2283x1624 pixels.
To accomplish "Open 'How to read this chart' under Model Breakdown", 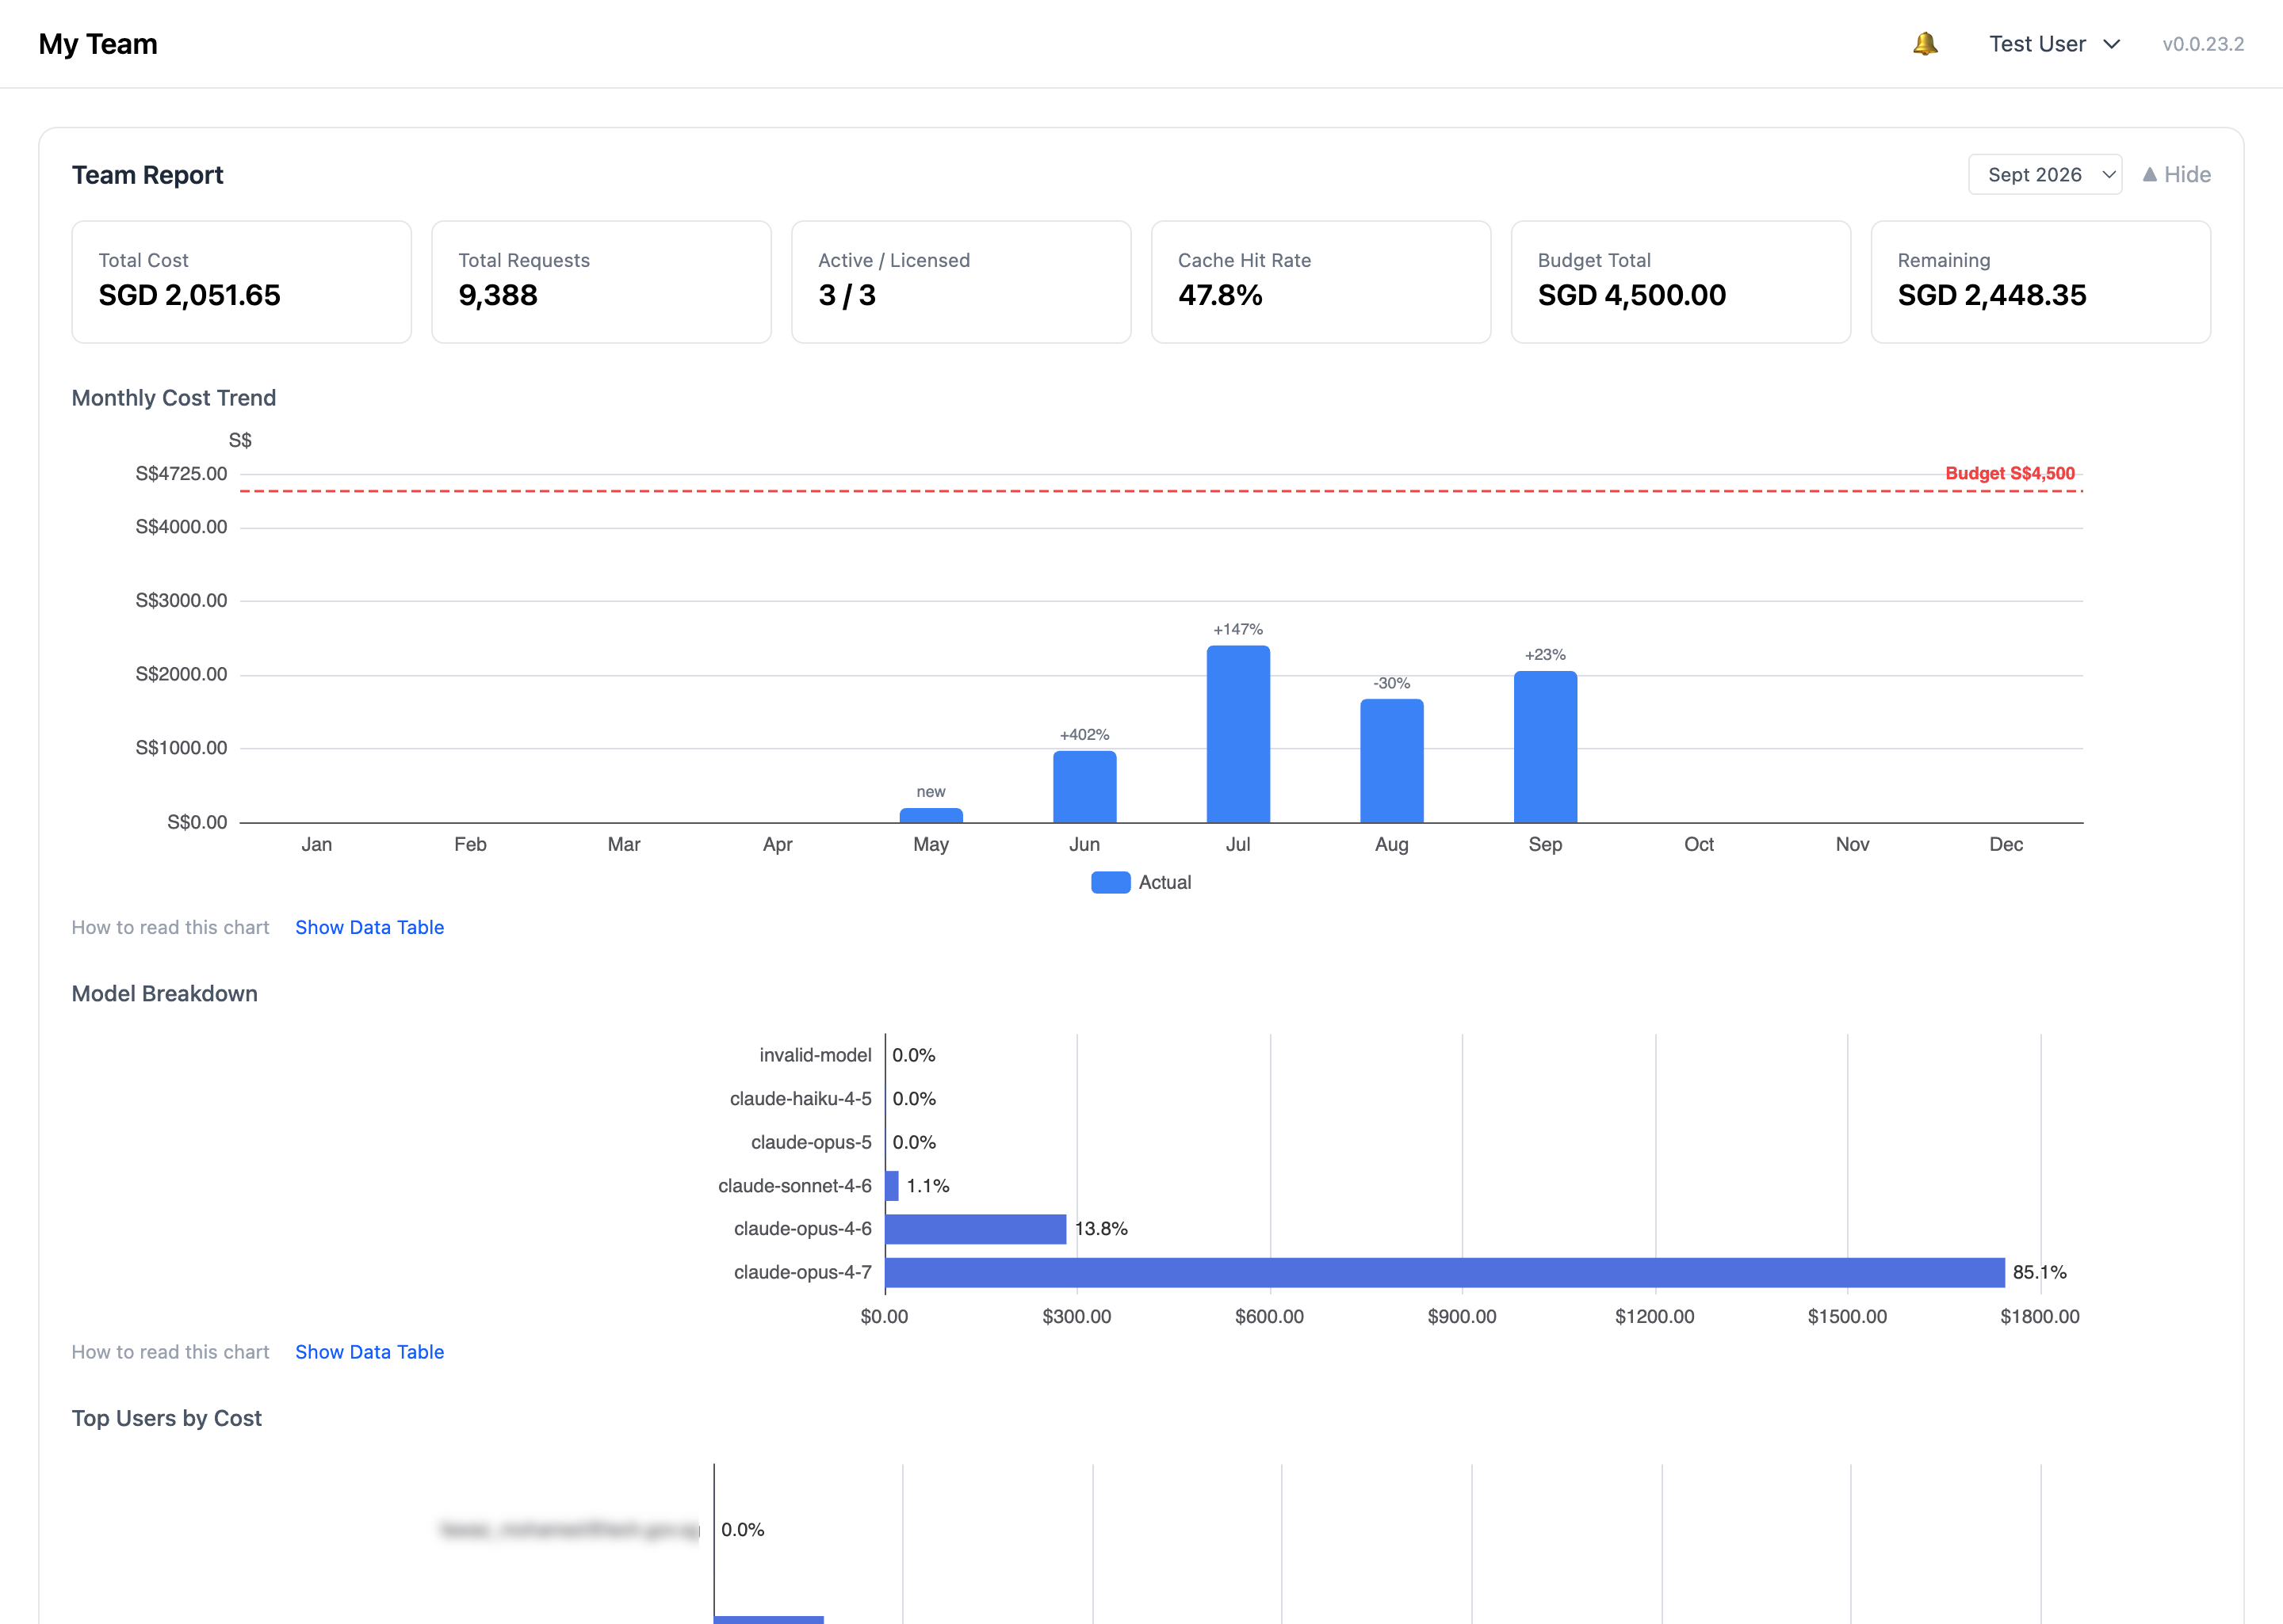I will (170, 1352).
